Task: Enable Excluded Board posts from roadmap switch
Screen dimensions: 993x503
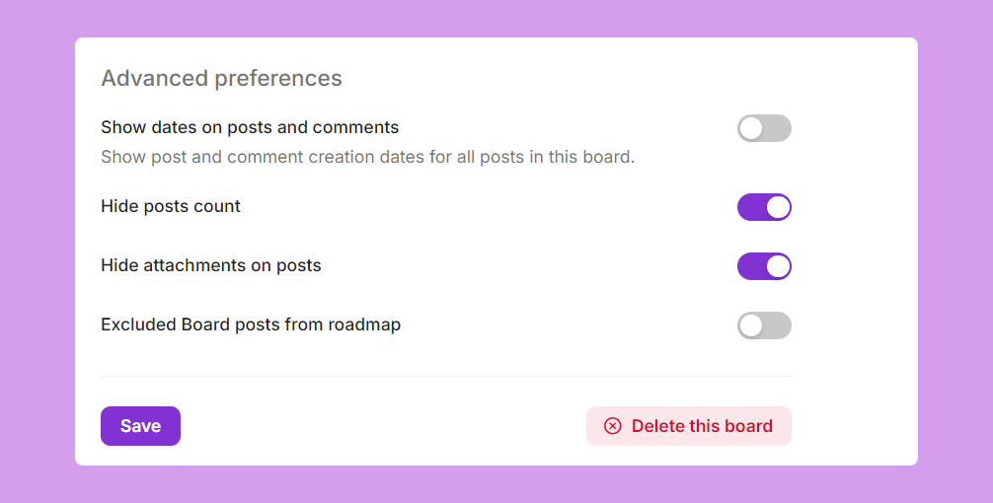Action: (x=764, y=325)
